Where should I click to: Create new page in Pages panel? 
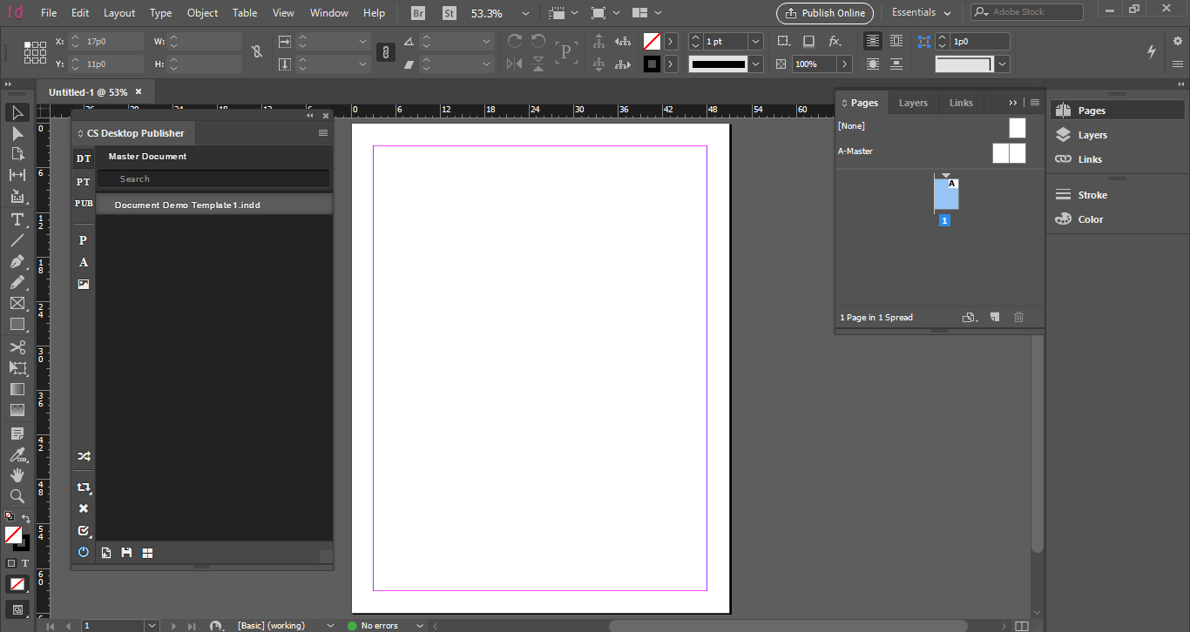[995, 318]
